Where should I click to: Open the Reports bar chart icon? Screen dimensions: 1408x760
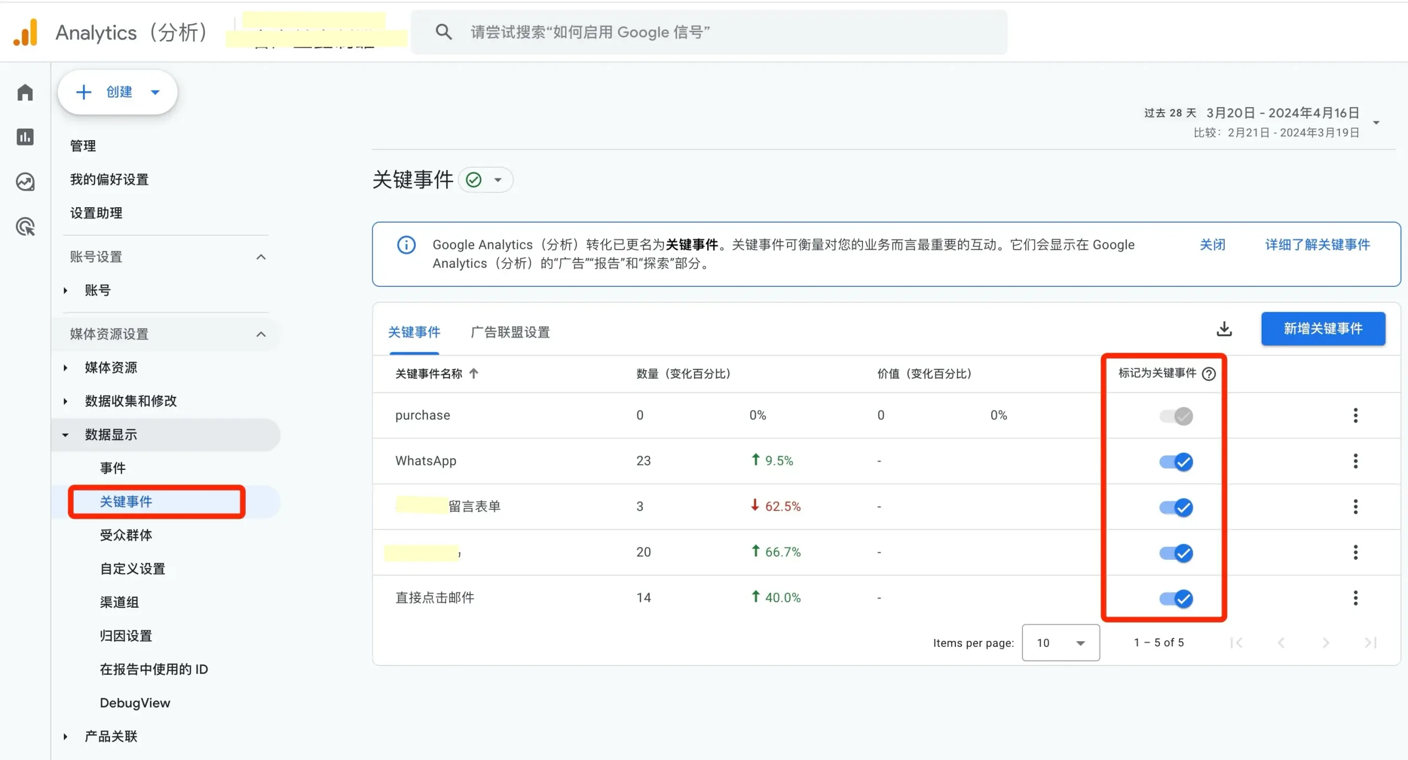[25, 137]
